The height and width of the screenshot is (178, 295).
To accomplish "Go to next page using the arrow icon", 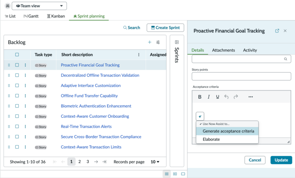I will [96, 162].
